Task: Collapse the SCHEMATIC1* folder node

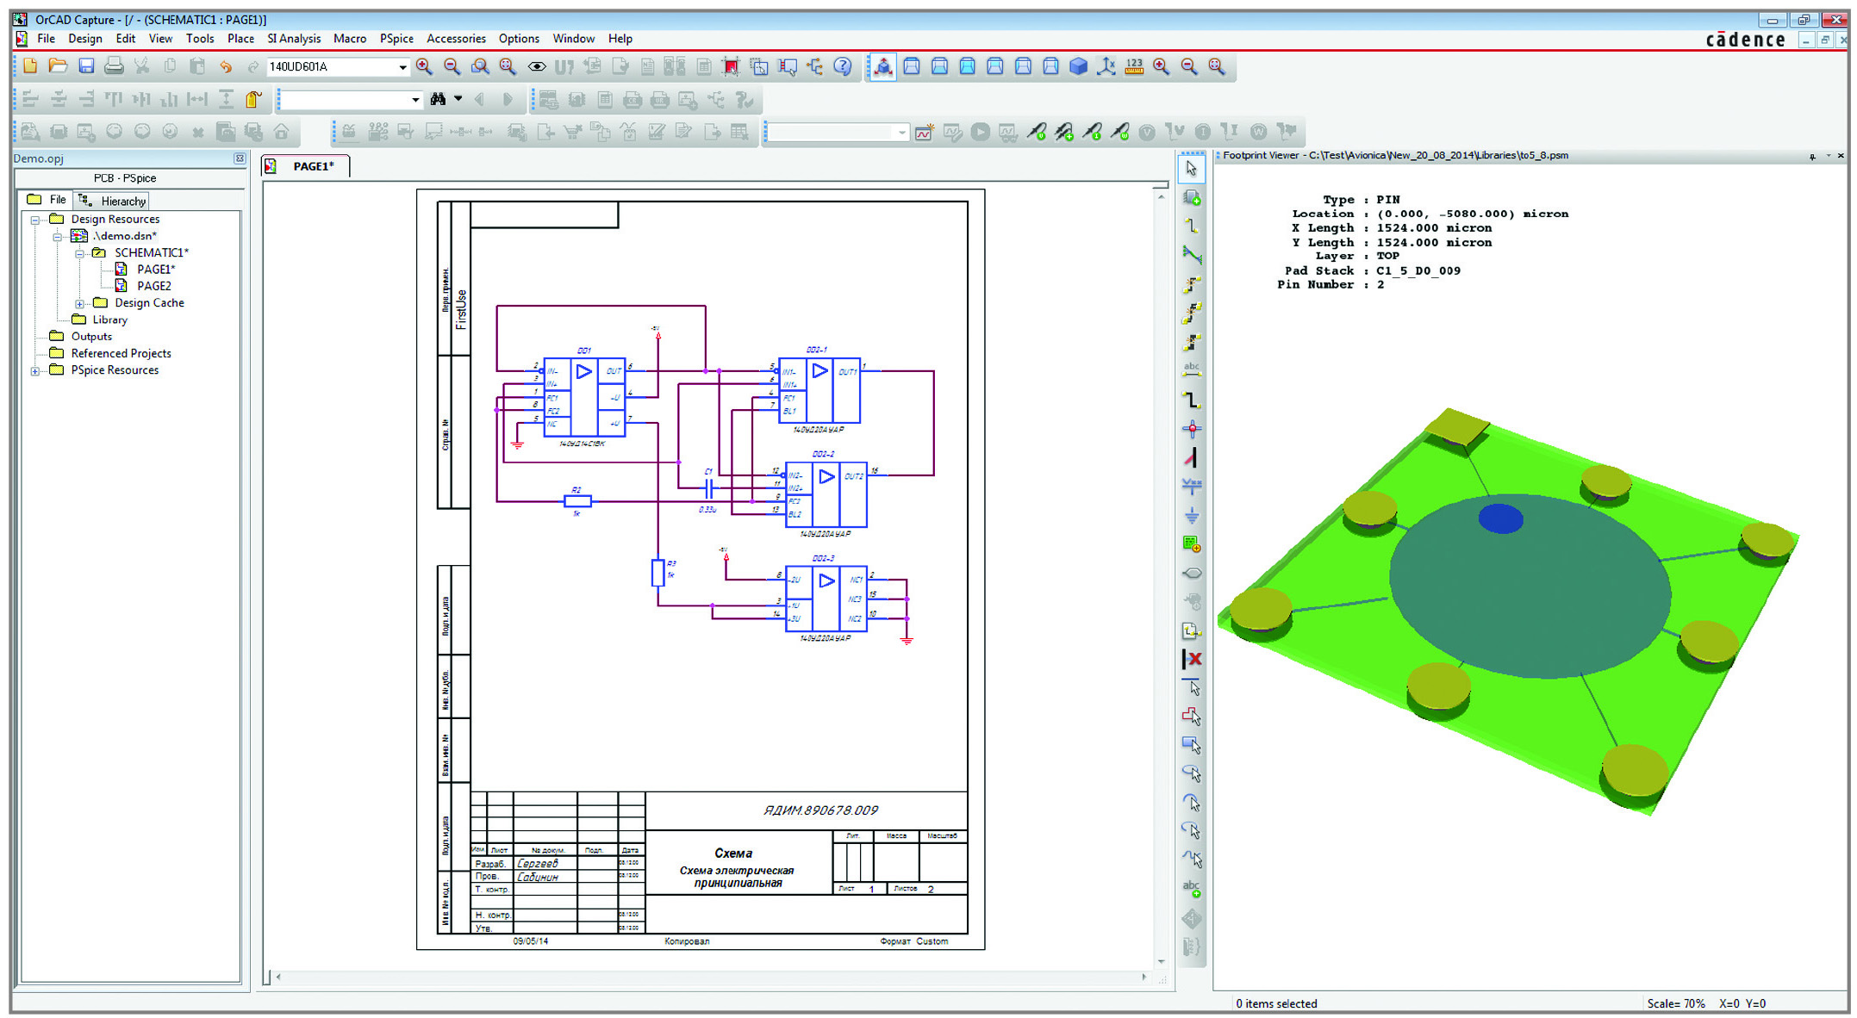Action: click(79, 253)
